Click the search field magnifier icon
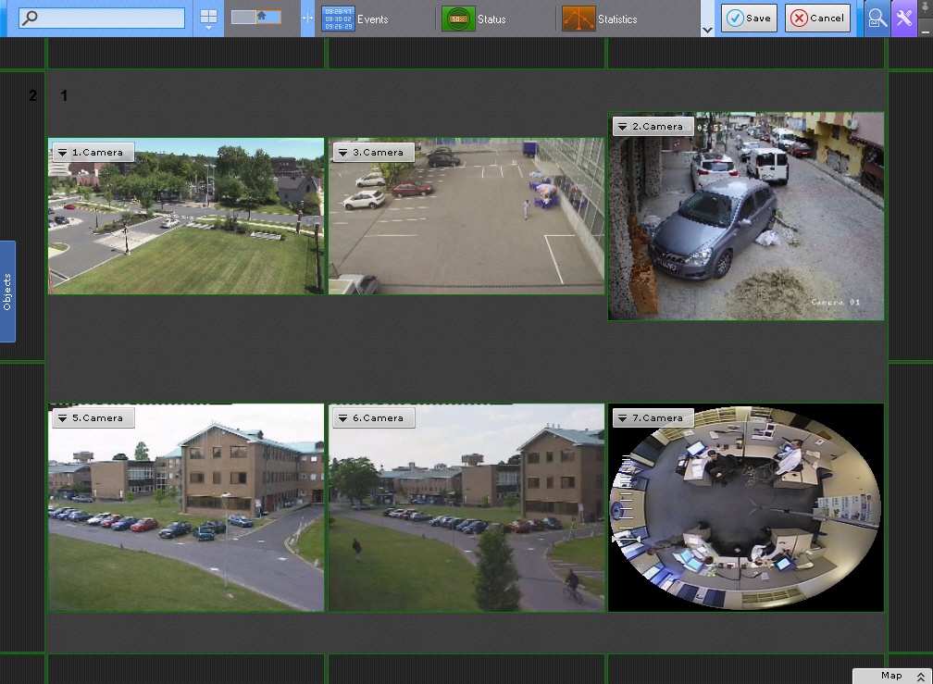Image resolution: width=933 pixels, height=684 pixels. pyautogui.click(x=30, y=18)
